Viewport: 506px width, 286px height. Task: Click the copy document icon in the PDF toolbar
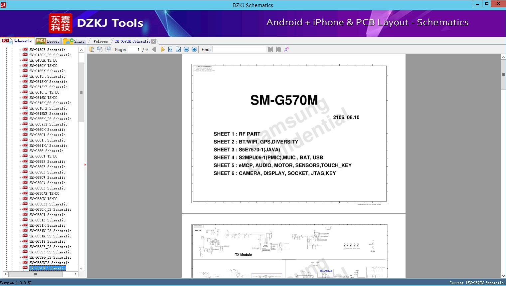[x=92, y=49]
